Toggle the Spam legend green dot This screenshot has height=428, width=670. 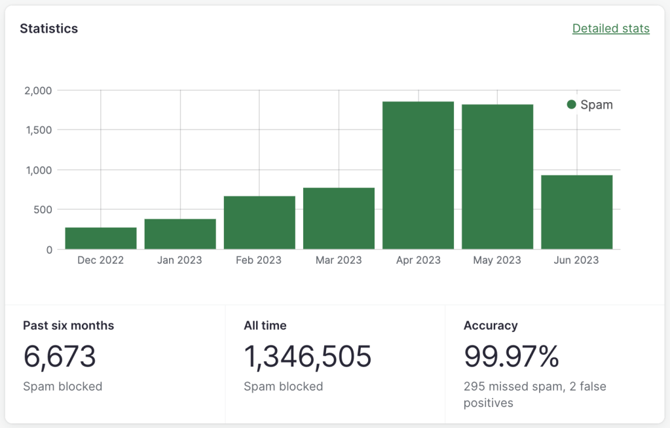point(571,105)
